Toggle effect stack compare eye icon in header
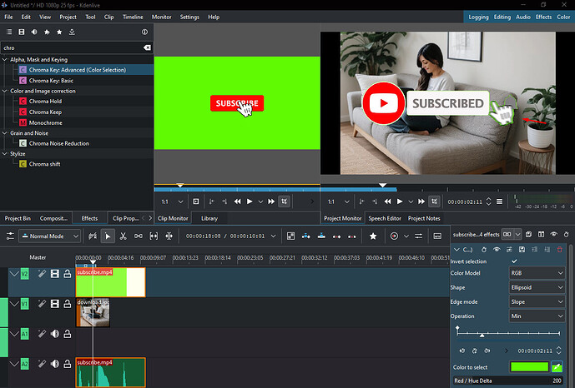575x388 pixels. pyautogui.click(x=554, y=234)
